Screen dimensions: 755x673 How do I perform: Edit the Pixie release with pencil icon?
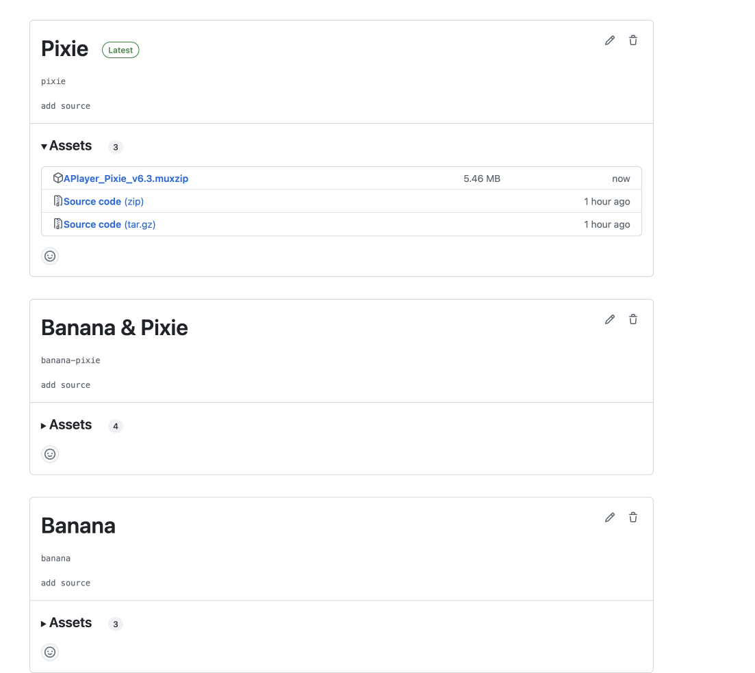[610, 40]
